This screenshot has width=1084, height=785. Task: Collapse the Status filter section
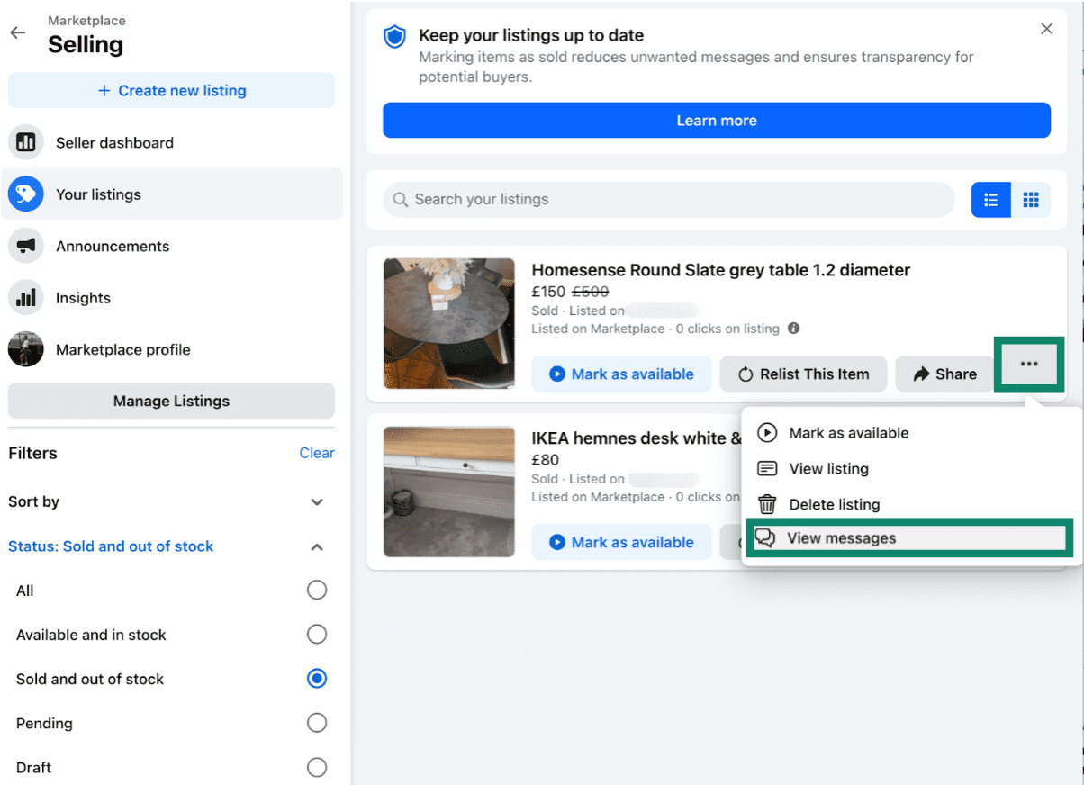(x=317, y=546)
